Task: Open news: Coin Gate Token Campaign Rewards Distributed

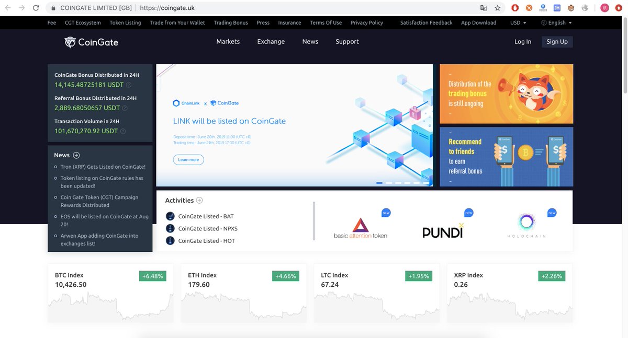Action: pos(99,201)
